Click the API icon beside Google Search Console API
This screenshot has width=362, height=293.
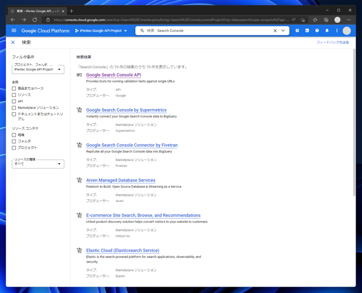click(79, 75)
